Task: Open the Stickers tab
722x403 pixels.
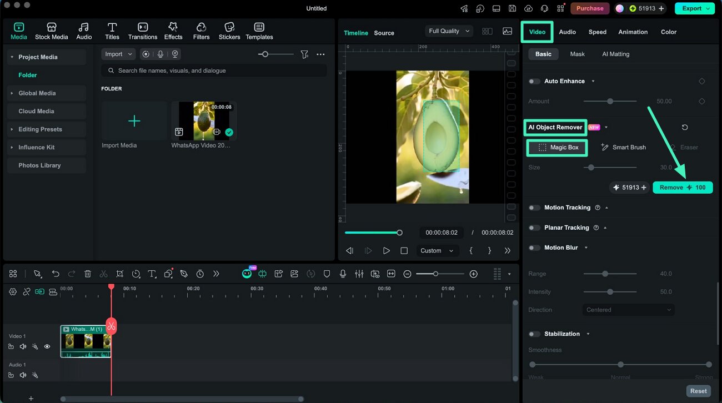Action: (x=229, y=32)
